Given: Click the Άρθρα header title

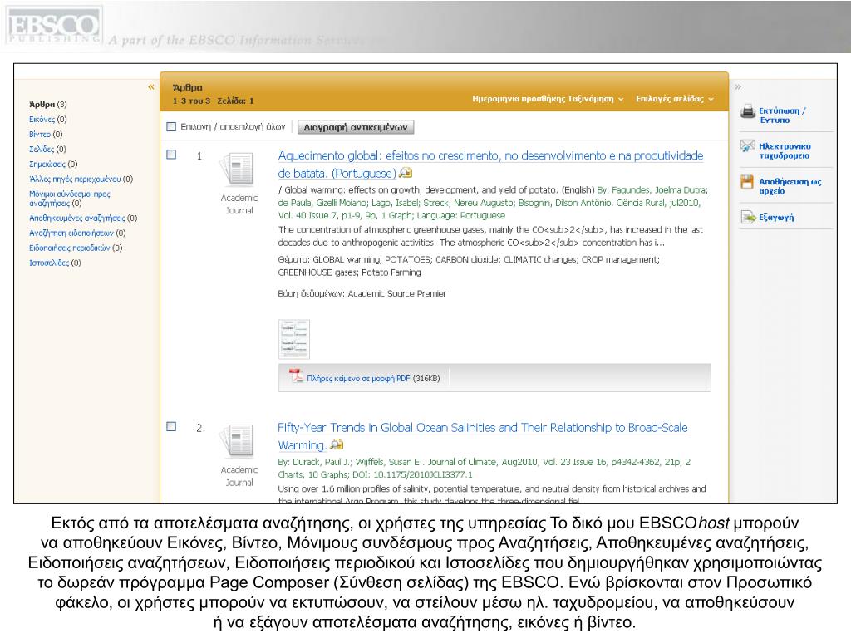Looking at the screenshot, I should pos(187,87).
